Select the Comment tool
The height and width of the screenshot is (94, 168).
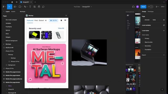pyautogui.click(x=43, y=7)
